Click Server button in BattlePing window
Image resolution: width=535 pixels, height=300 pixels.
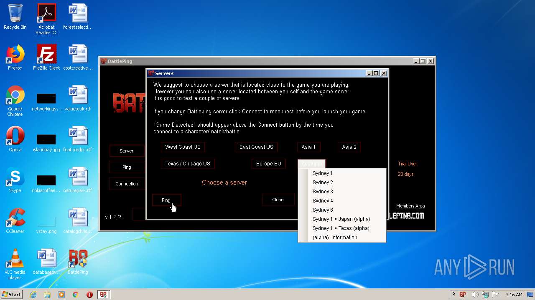[x=127, y=151]
